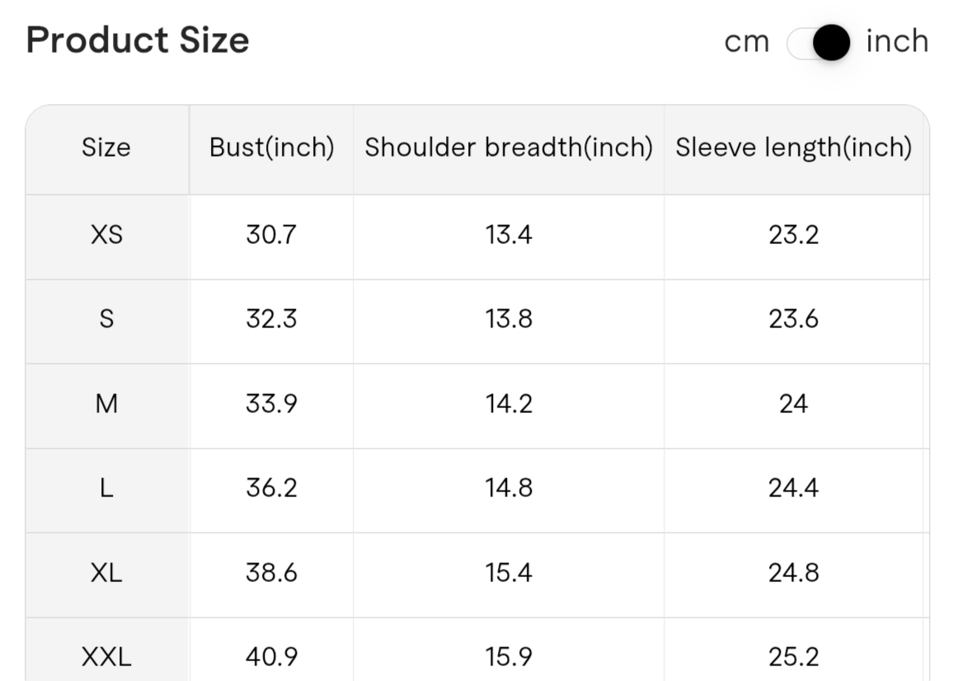The image size is (972, 681).
Task: Select the S size row label
Action: [x=106, y=319]
